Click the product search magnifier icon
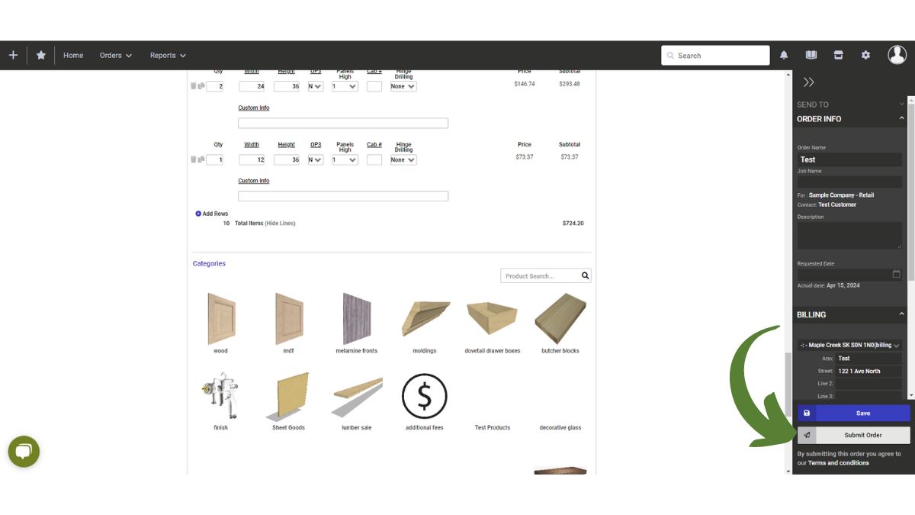 coord(585,276)
